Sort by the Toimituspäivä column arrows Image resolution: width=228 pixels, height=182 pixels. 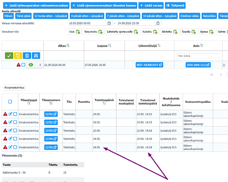click(104, 103)
